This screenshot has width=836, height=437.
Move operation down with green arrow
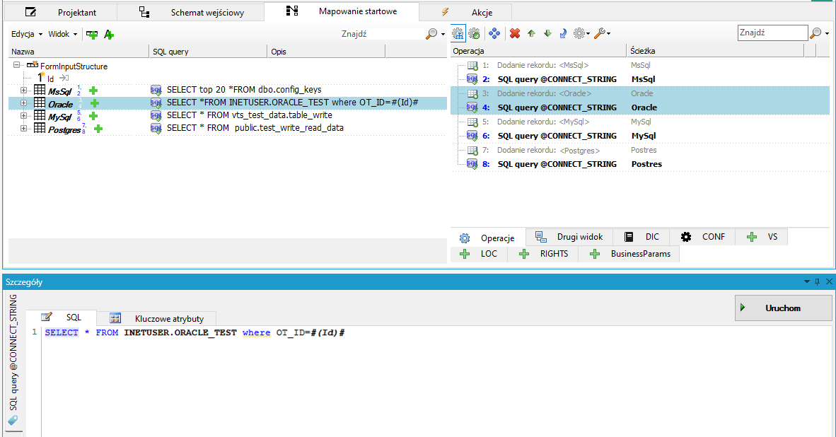547,33
